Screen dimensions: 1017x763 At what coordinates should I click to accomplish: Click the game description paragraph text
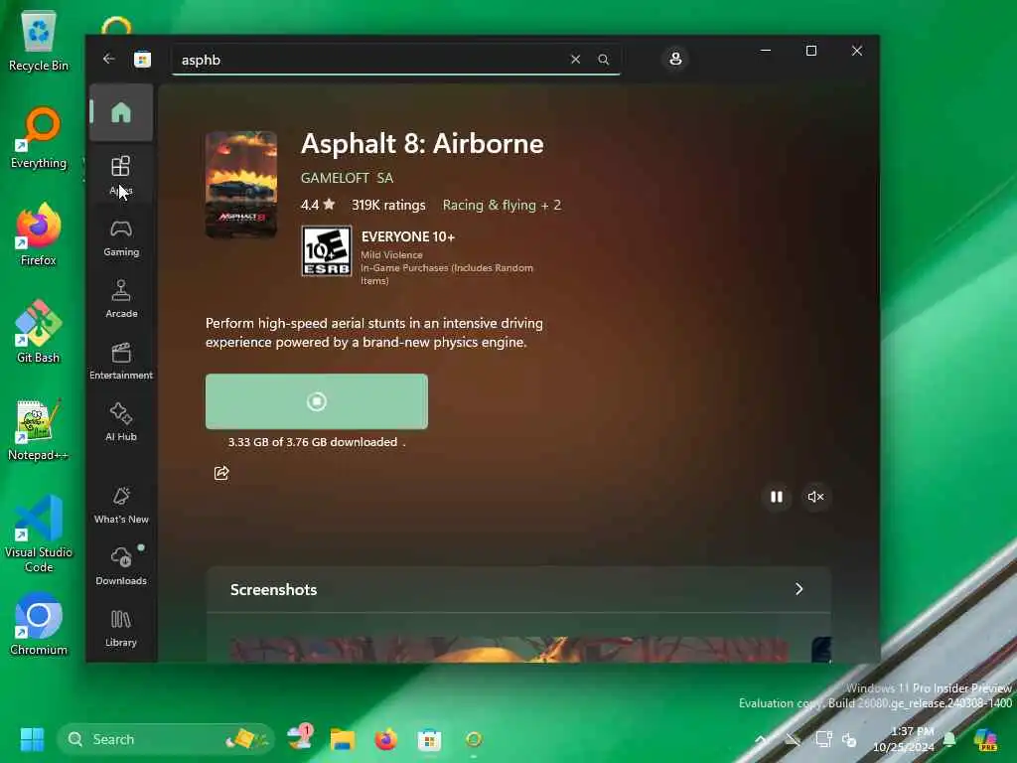[x=374, y=333]
